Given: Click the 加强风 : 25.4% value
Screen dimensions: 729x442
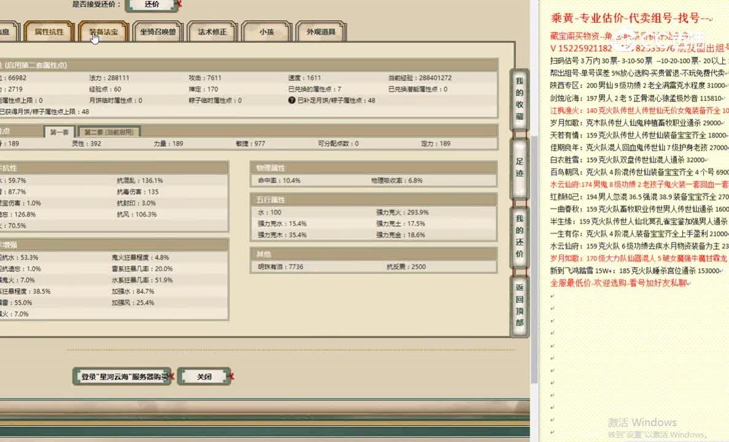Looking at the screenshot, I should point(133,303).
